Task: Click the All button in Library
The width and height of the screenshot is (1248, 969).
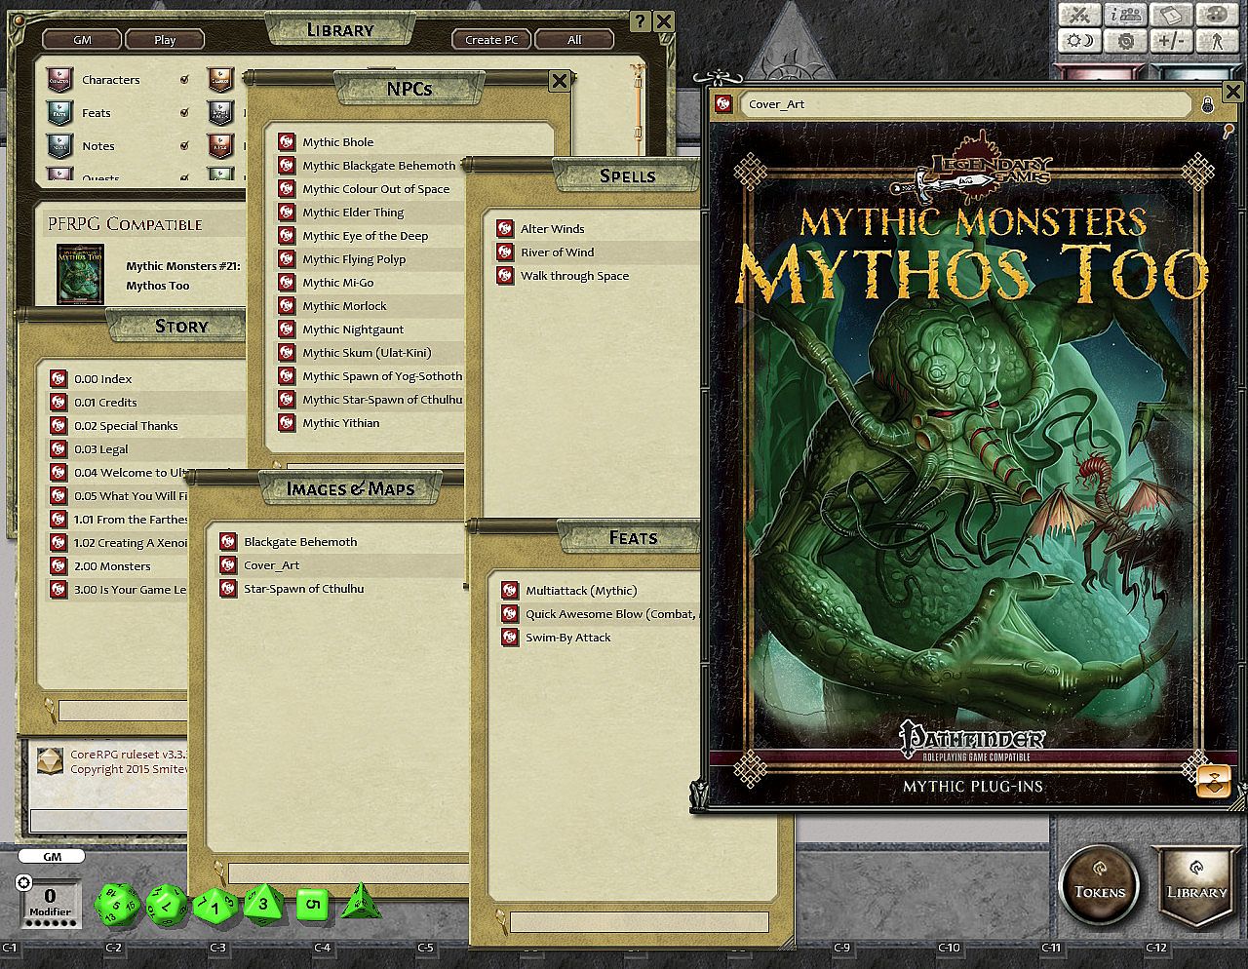Action: point(574,40)
